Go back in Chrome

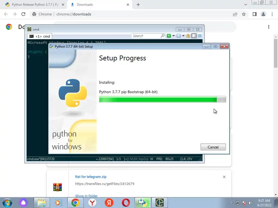point(6,14)
